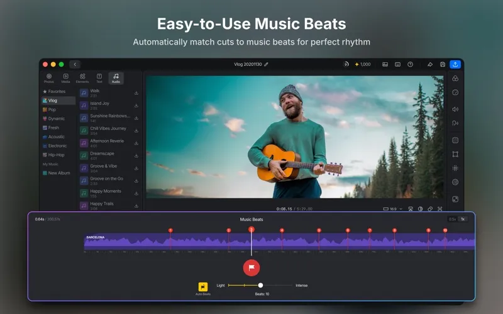The height and width of the screenshot is (314, 503).
Task: Click the expand arrows icon in sidebar
Action: pyautogui.click(x=455, y=199)
